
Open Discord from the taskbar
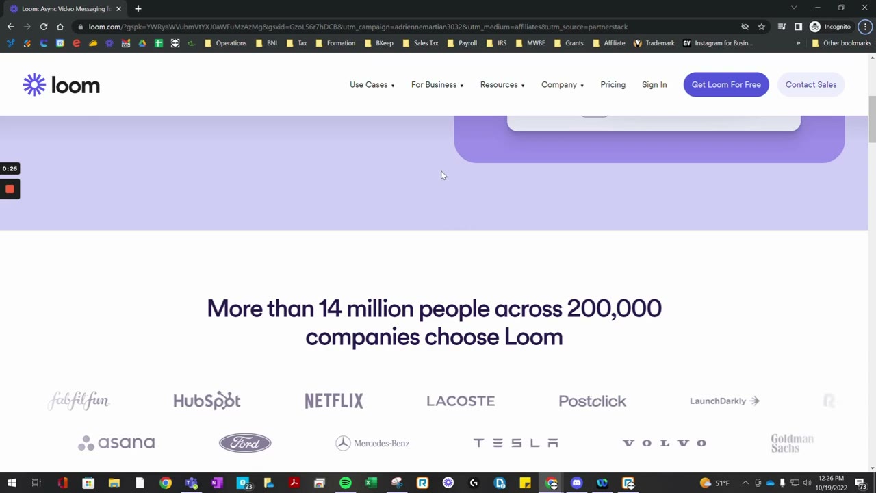[576, 483]
